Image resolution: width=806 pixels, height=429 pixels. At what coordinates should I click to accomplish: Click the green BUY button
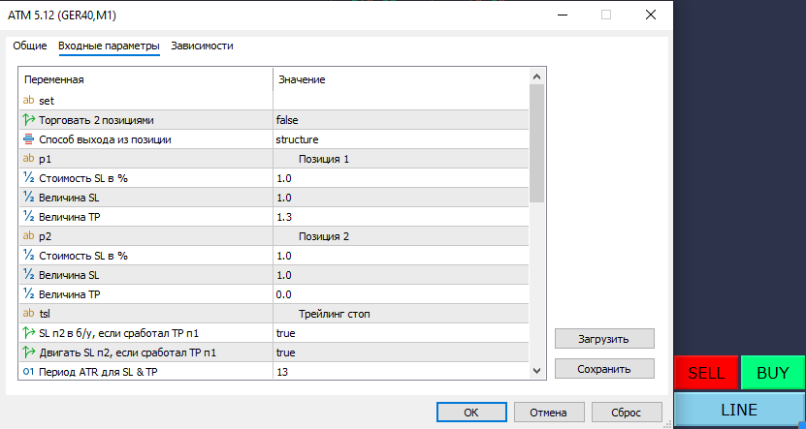coord(772,373)
